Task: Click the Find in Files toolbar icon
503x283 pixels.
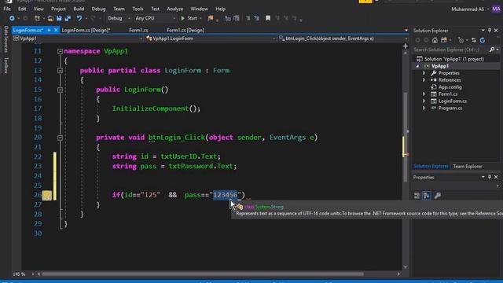Action: 211,18
